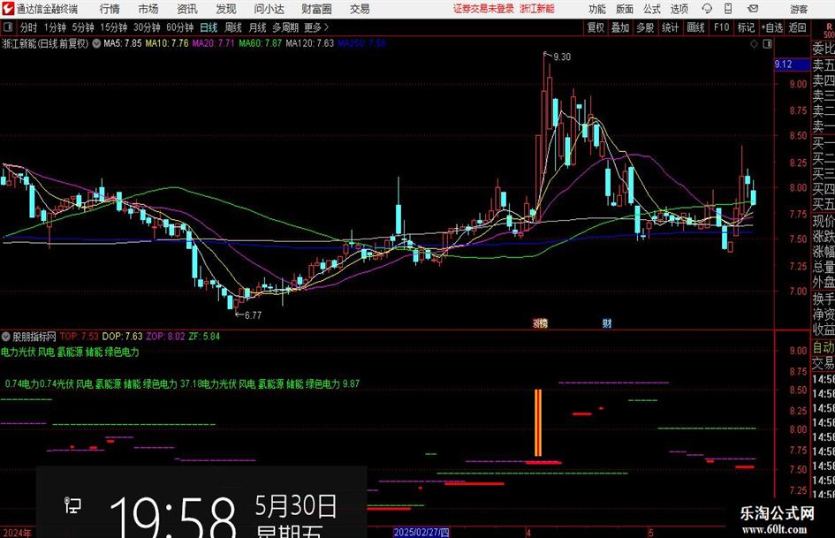Click the 6.77 low price label
Image resolution: width=835 pixels, height=538 pixels.
pyautogui.click(x=253, y=315)
